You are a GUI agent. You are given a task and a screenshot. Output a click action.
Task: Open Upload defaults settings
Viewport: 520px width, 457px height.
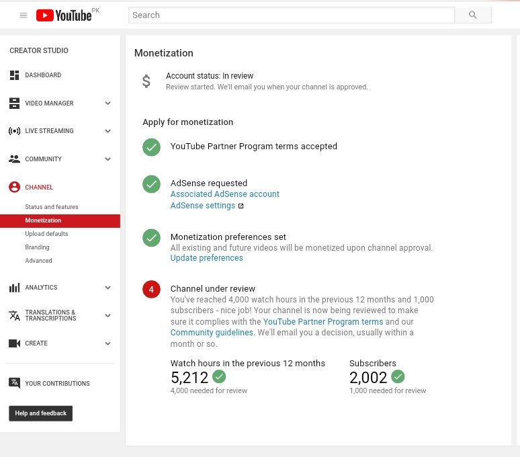coord(46,234)
